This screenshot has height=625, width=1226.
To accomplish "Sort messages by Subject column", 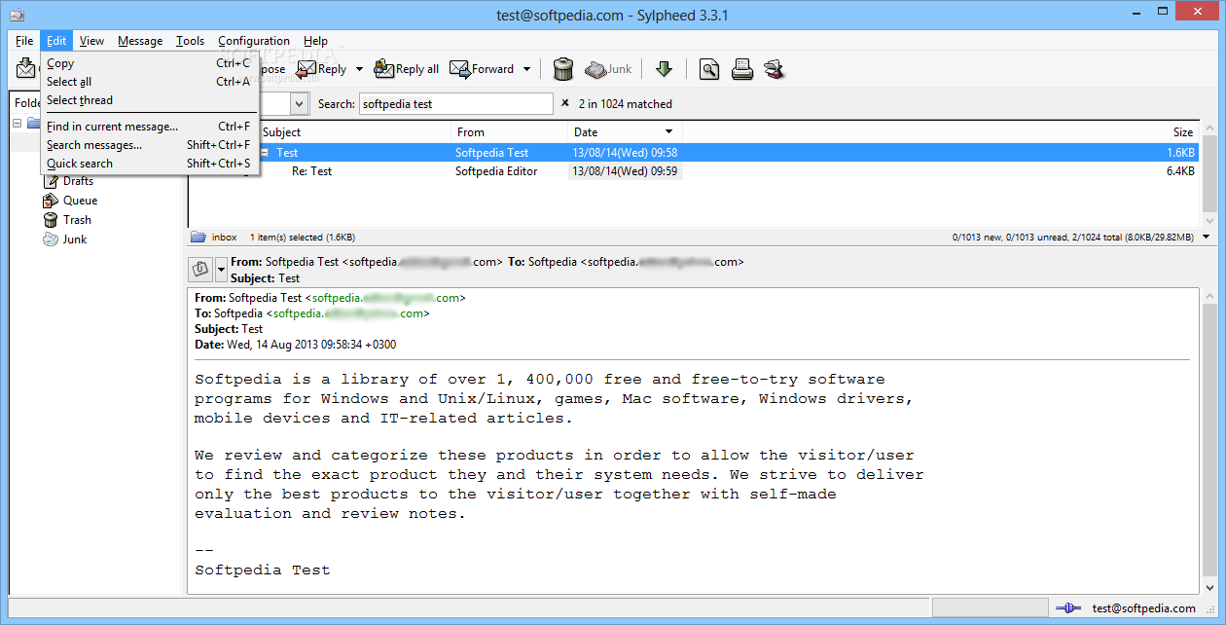I will click(x=356, y=131).
